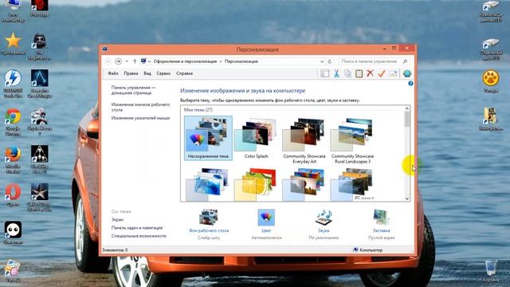Select Community Showcase Rural Landscapes 3 theme
Screen dimensions: 510x287
tap(352, 140)
